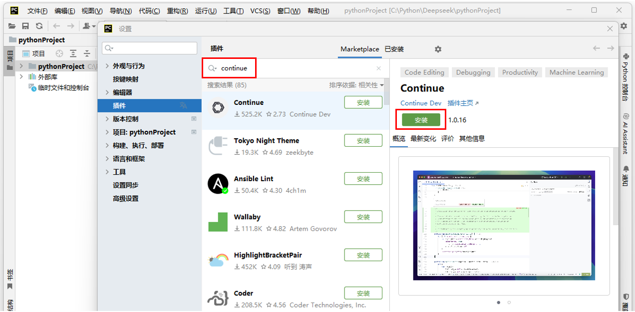Expand Appearance & Behavior (外观与行为) settings

(x=107, y=66)
